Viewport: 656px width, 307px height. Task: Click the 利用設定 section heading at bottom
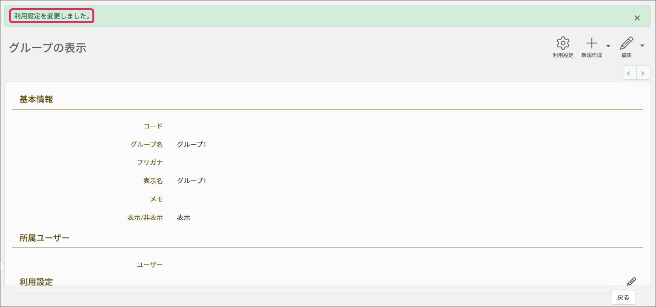(x=36, y=282)
